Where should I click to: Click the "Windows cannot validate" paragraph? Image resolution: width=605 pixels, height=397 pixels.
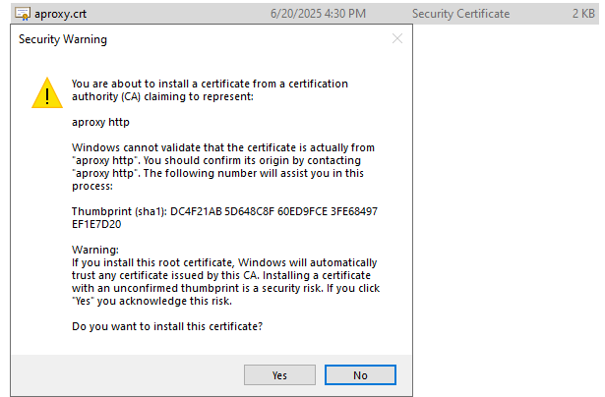click(223, 167)
